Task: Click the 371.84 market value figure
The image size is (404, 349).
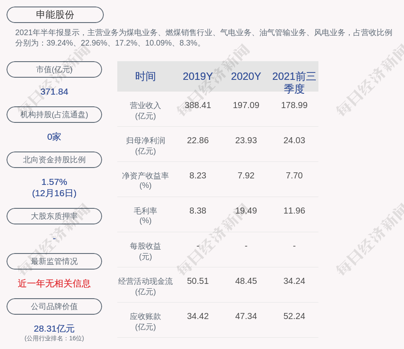Action: point(54,92)
